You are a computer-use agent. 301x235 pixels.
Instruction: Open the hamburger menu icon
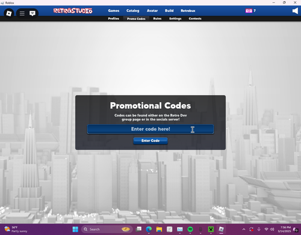22,13
